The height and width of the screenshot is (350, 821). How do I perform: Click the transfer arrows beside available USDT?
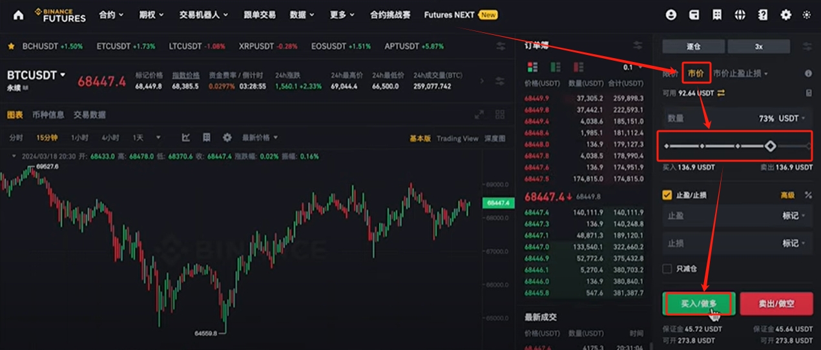[x=721, y=93]
